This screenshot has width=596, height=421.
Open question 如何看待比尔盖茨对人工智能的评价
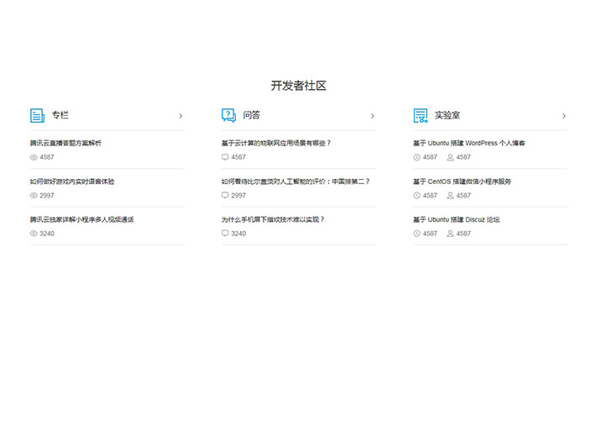[295, 181]
